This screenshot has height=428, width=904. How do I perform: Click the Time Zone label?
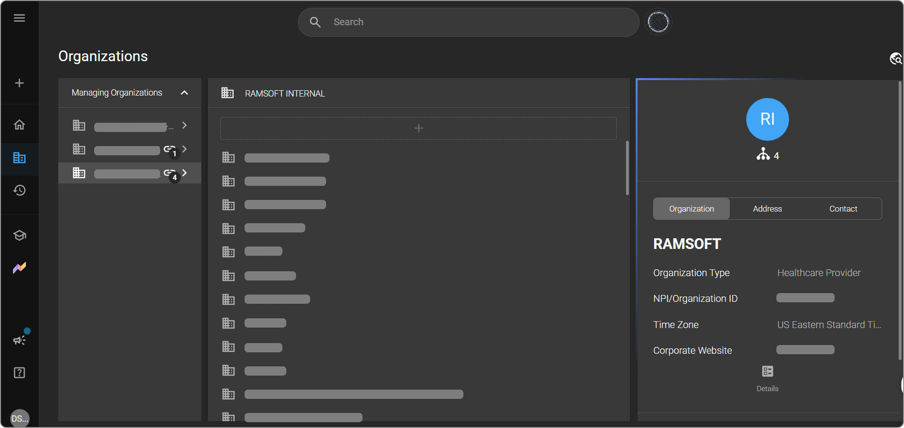pyautogui.click(x=676, y=325)
